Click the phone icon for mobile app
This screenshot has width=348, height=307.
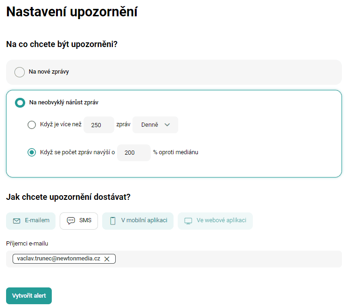[113, 221]
